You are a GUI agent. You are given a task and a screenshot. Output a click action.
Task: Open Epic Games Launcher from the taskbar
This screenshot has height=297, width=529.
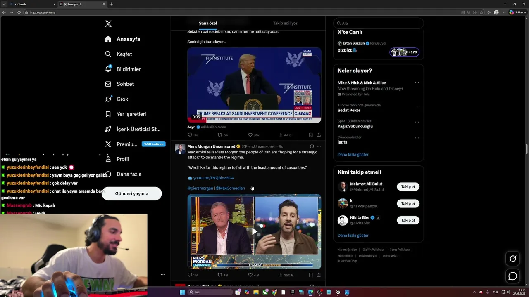[292, 292]
